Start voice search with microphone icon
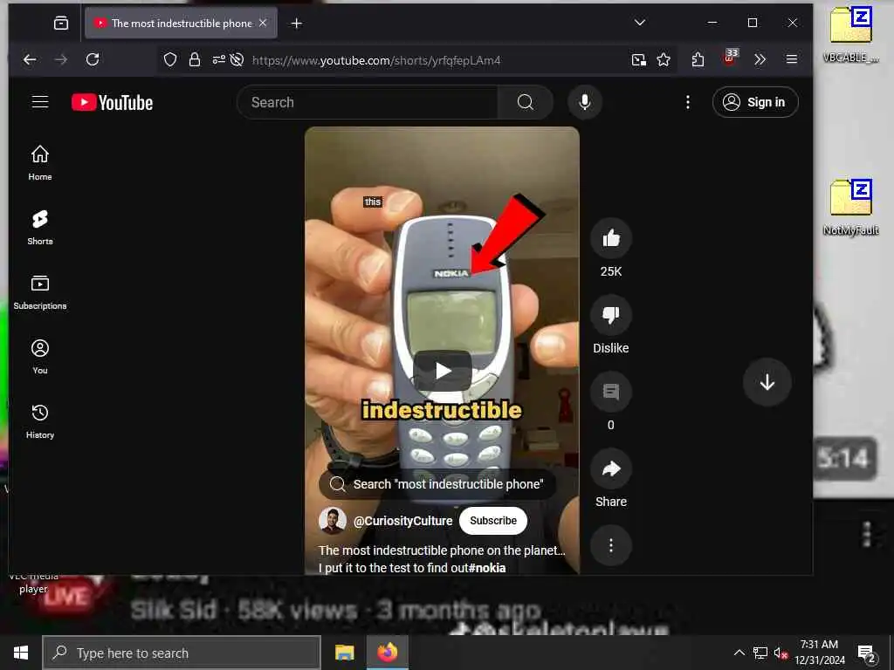This screenshot has height=670, width=894. pyautogui.click(x=584, y=103)
